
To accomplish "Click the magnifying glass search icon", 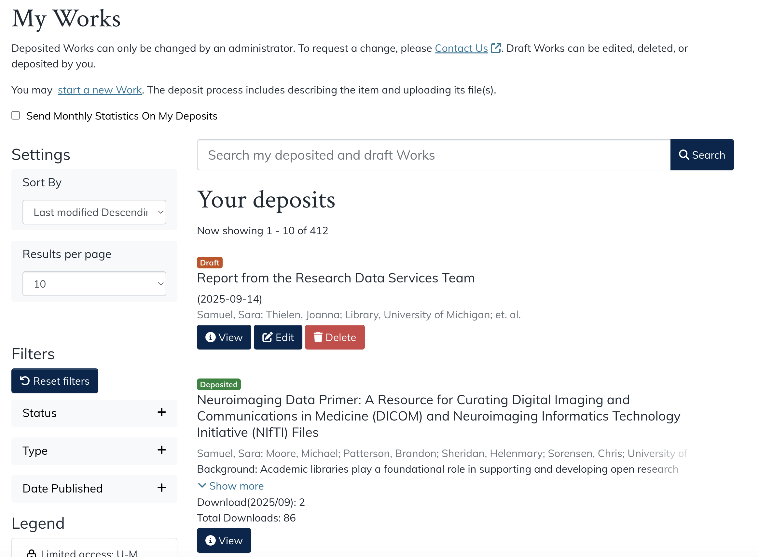I will 684,155.
